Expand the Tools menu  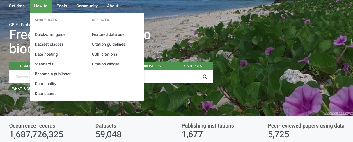[62, 6]
